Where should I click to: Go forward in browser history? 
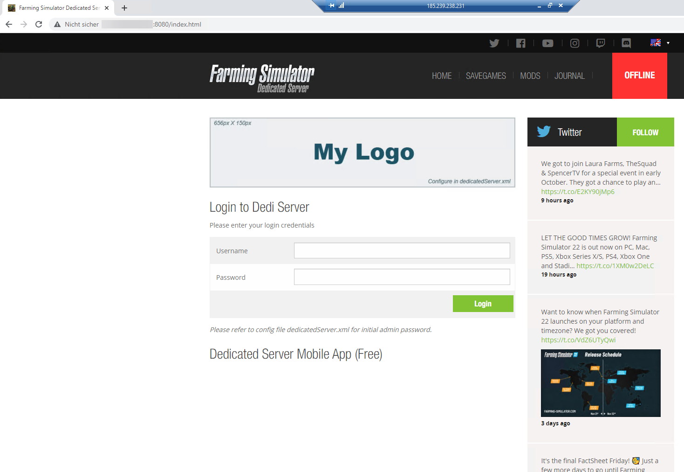(x=24, y=24)
